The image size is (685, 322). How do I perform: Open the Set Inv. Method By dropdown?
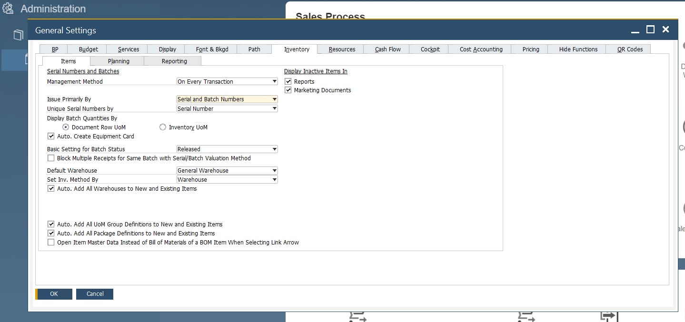click(274, 180)
